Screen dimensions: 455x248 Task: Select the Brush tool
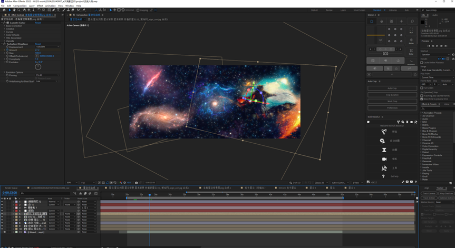[x=64, y=10]
